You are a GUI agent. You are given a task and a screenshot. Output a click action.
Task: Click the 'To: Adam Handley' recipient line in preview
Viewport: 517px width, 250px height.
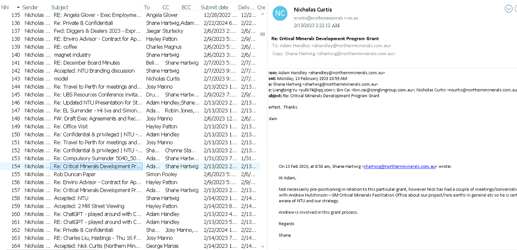pyautogui.click(x=332, y=46)
